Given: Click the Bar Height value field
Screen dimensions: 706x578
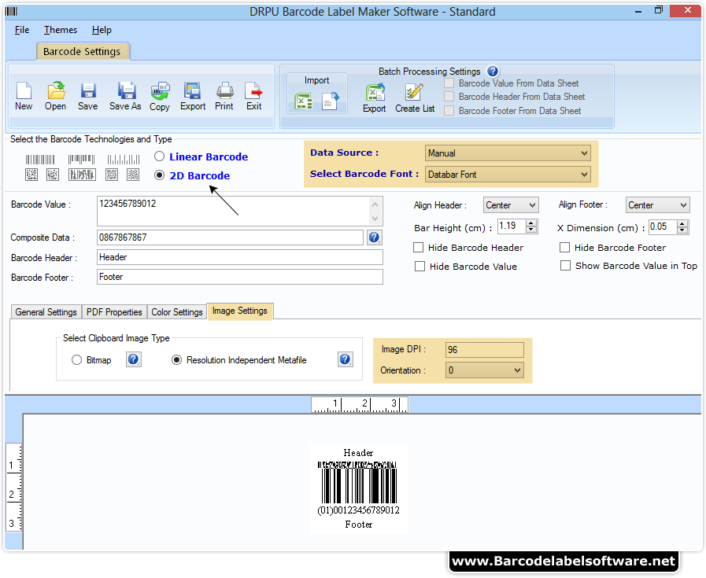Looking at the screenshot, I should point(512,226).
